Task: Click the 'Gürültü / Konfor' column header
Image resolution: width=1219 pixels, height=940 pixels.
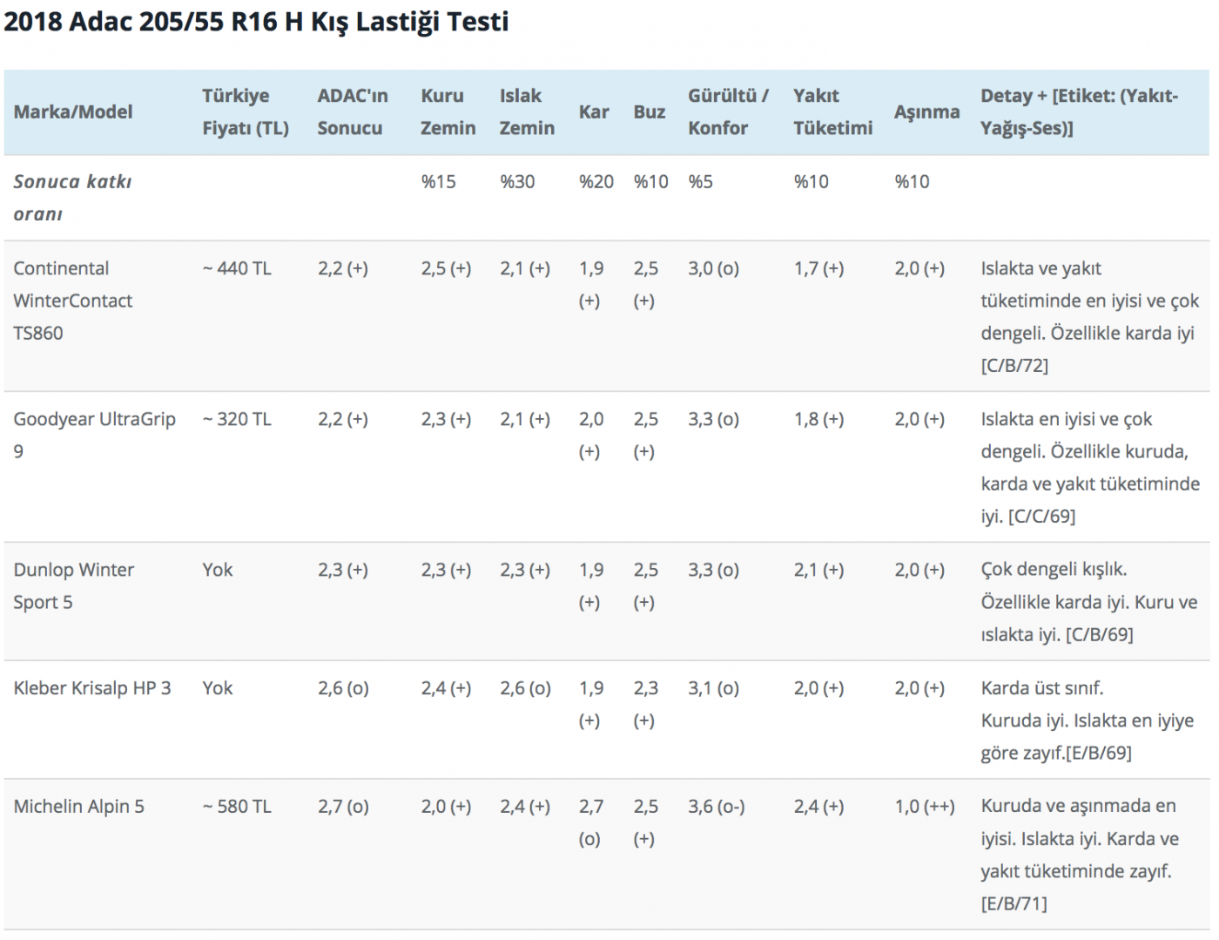Action: coord(728,112)
